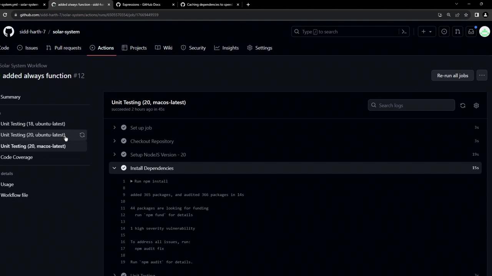Switch to the Expressions - GitHub Docs browser tab
492x276 pixels.
pos(145,5)
